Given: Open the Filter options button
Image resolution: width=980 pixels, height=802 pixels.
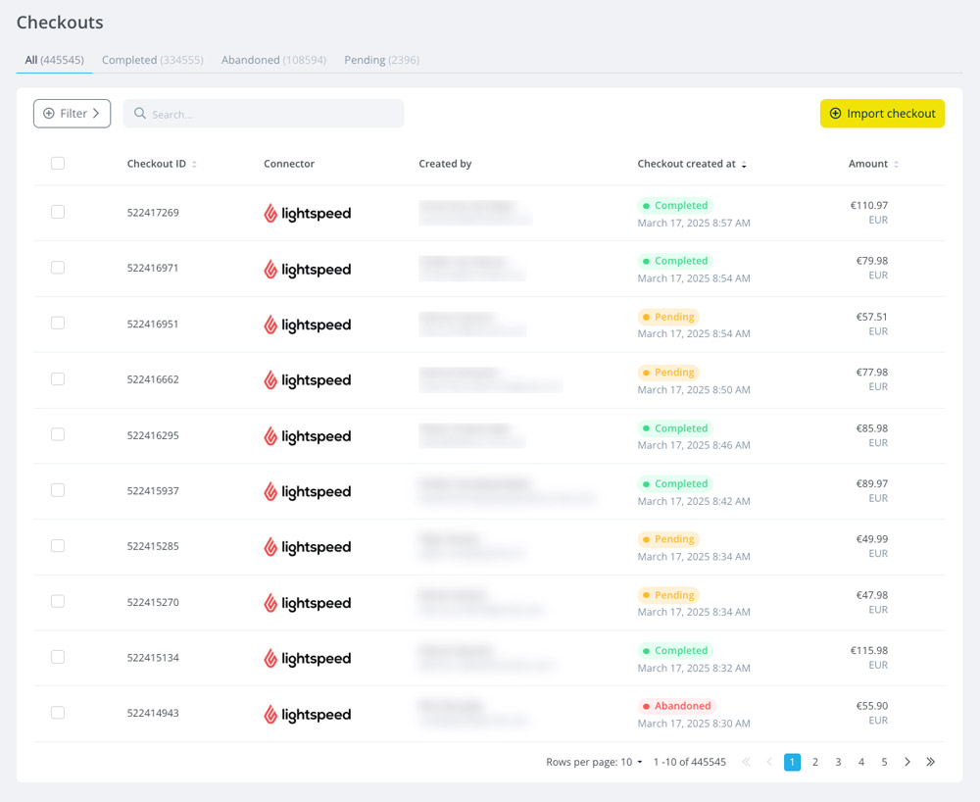Looking at the screenshot, I should click(72, 114).
